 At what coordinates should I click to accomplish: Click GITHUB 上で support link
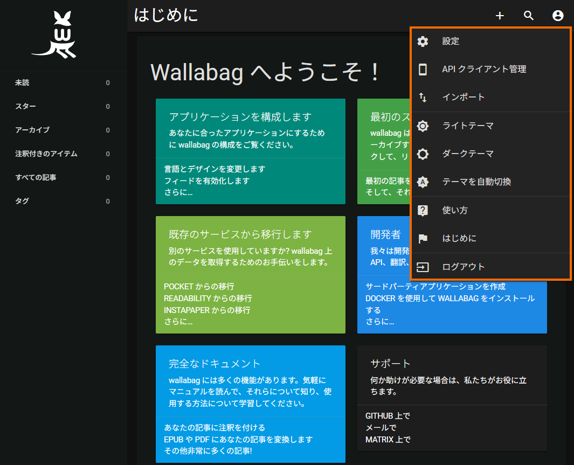[388, 416]
